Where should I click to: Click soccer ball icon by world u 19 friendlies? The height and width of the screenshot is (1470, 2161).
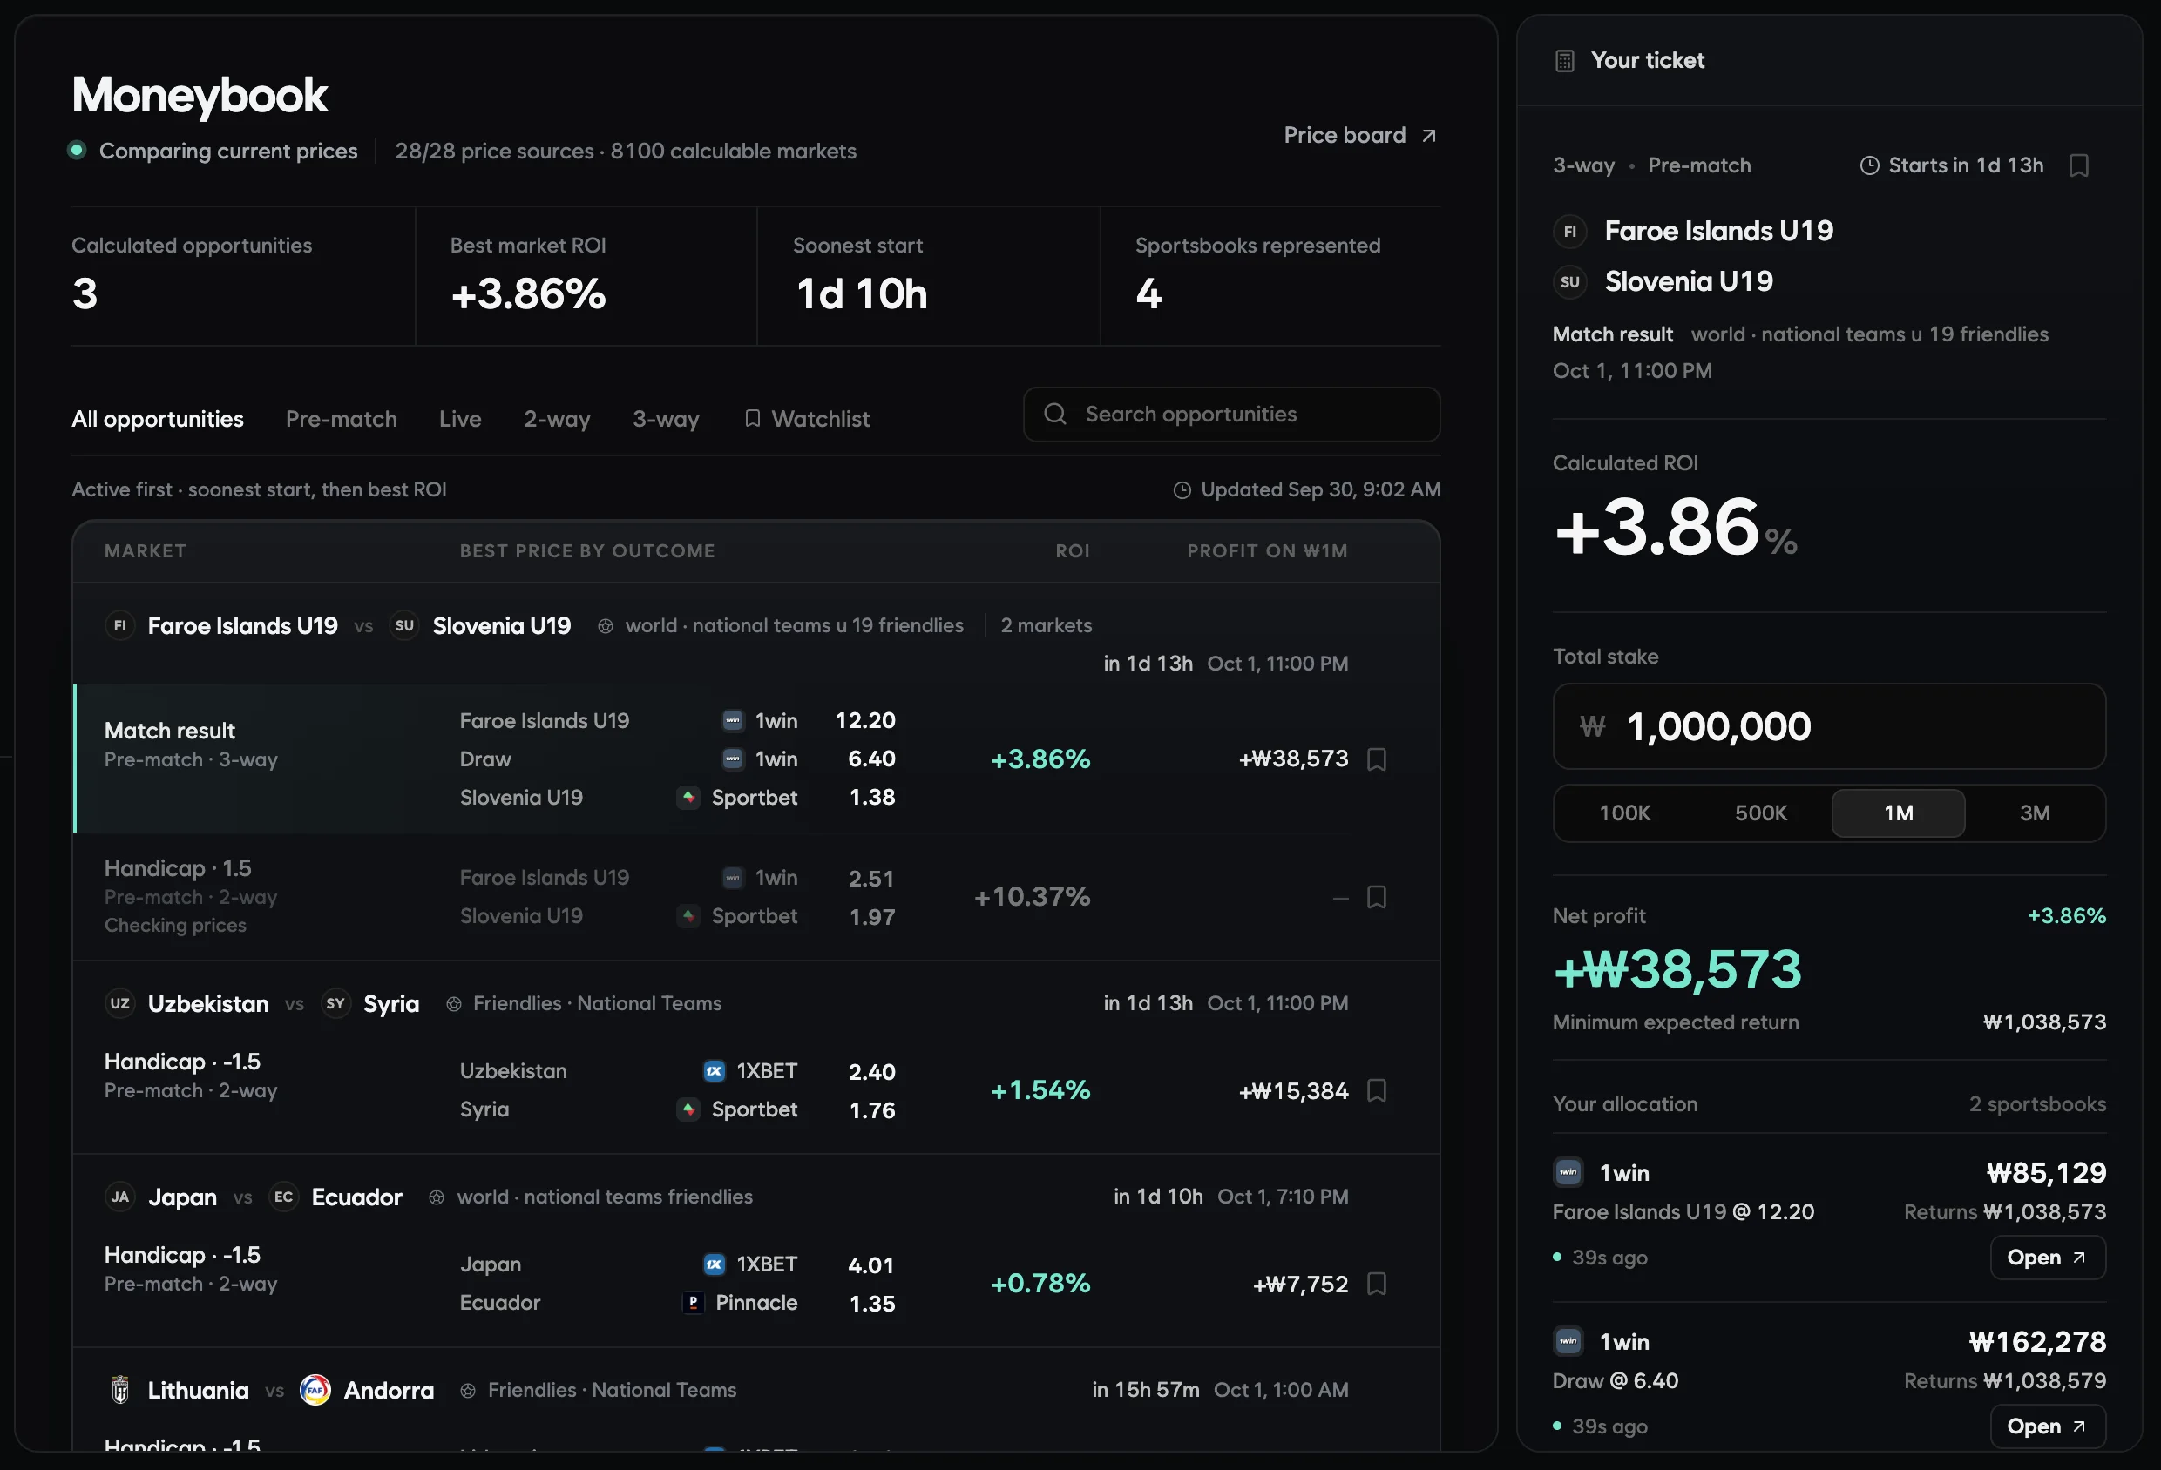[606, 626]
